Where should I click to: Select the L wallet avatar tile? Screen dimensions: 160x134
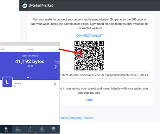tap(7, 82)
